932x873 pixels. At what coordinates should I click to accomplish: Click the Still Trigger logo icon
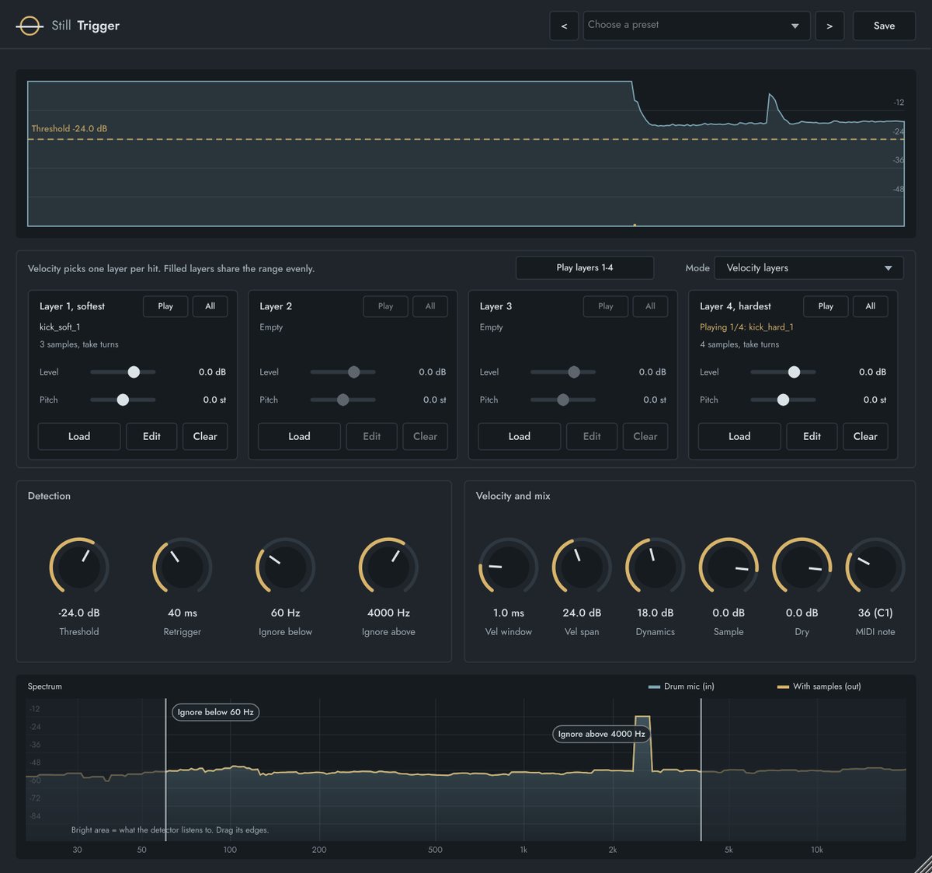point(30,26)
